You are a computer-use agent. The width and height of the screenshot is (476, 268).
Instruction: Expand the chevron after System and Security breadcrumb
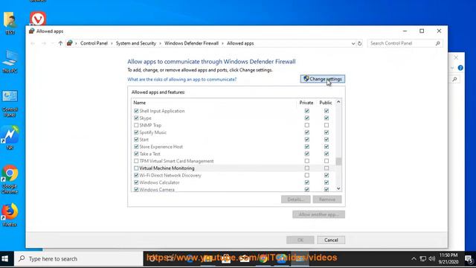161,43
